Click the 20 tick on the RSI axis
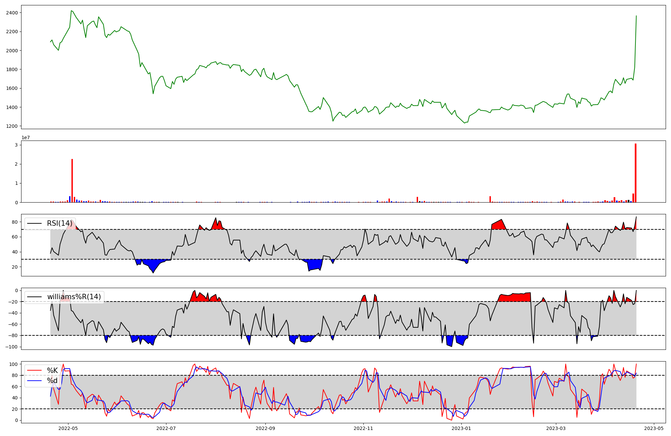This screenshot has width=671, height=436. click(x=15, y=267)
